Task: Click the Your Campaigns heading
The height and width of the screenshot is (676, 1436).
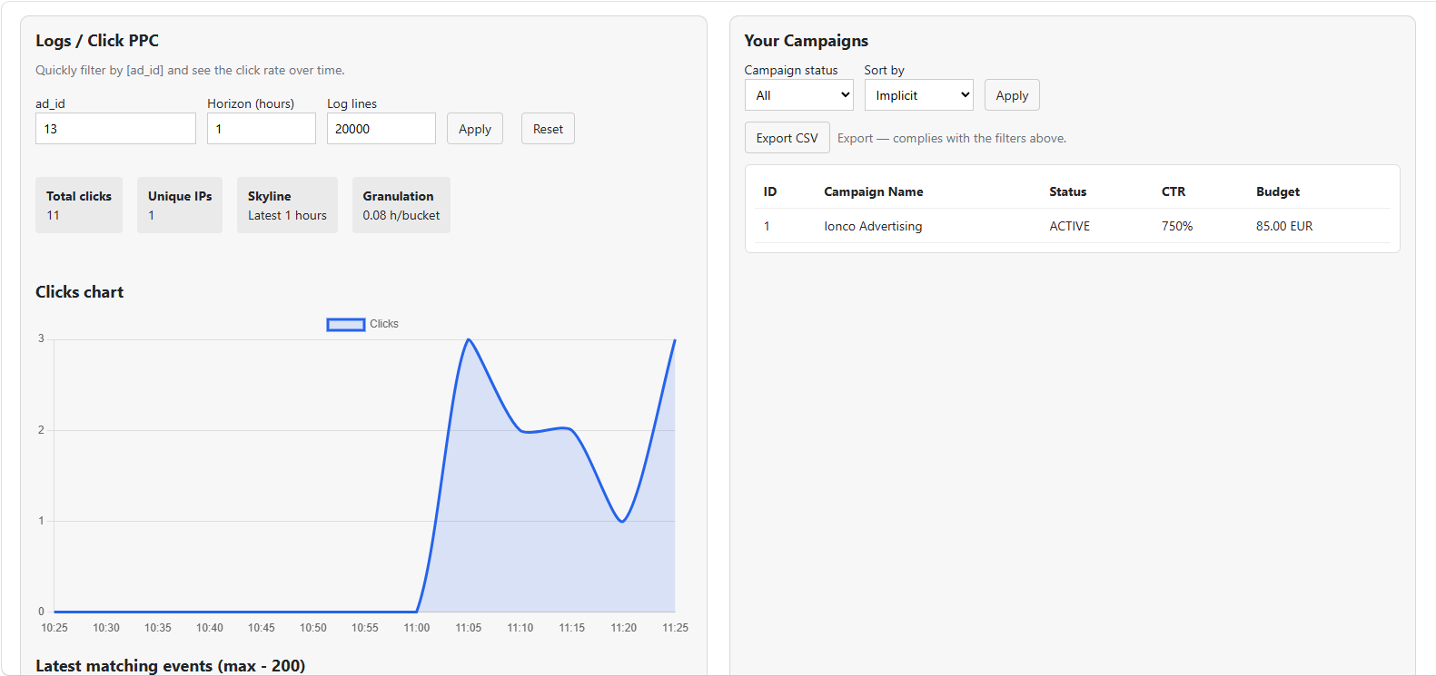Action: click(807, 41)
